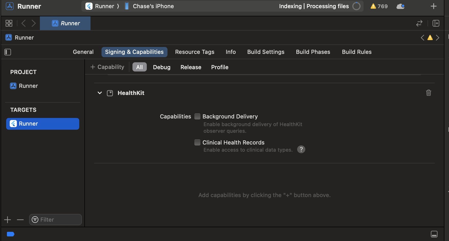The width and height of the screenshot is (449, 241).
Task: Click the add Capability button
Action: tap(107, 67)
